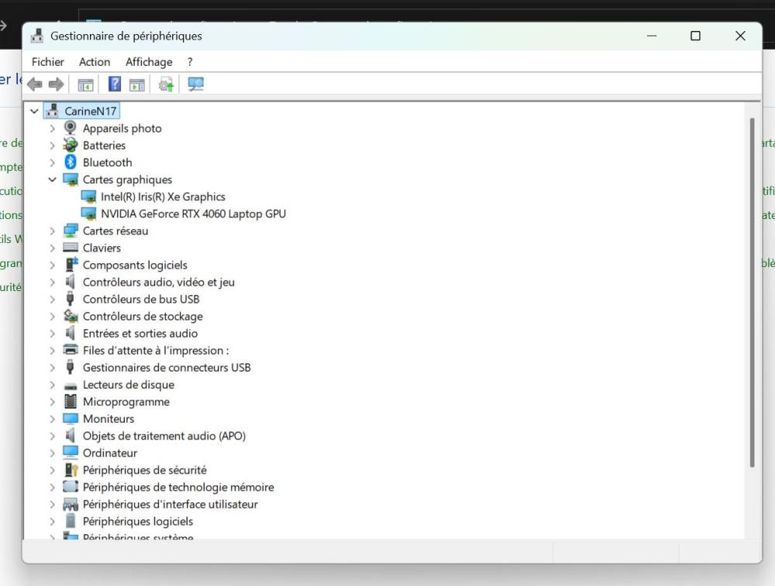The width and height of the screenshot is (775, 586).
Task: Click Update driver toolbar icon
Action: (166, 84)
